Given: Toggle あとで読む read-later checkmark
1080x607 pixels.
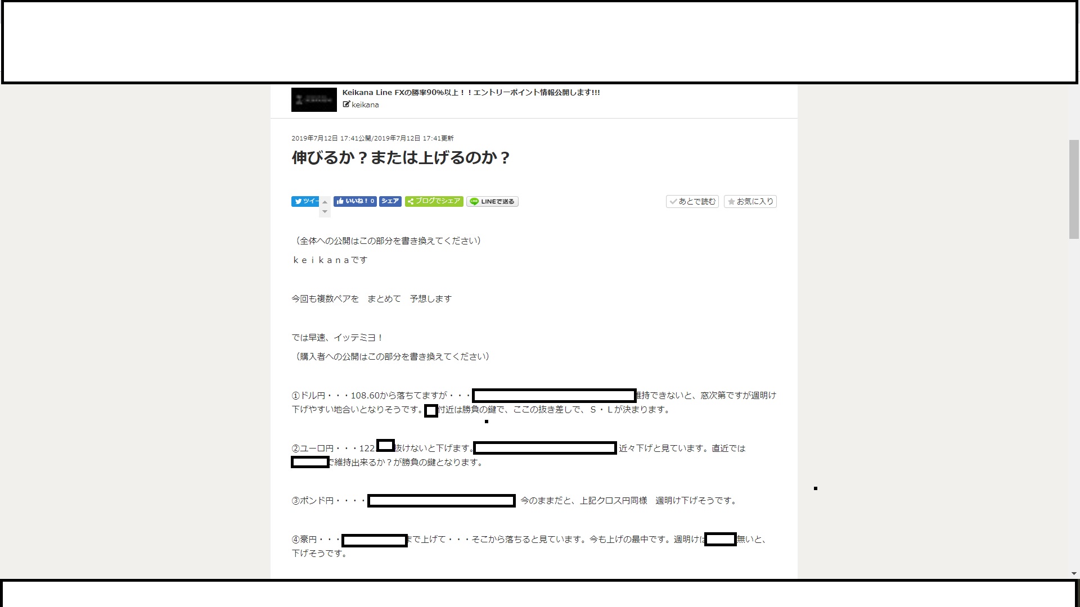Looking at the screenshot, I should click(692, 201).
